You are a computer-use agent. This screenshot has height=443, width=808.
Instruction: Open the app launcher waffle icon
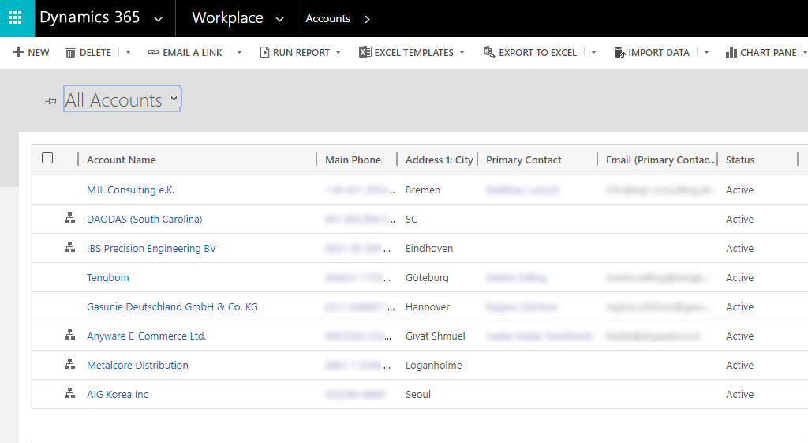(17, 18)
